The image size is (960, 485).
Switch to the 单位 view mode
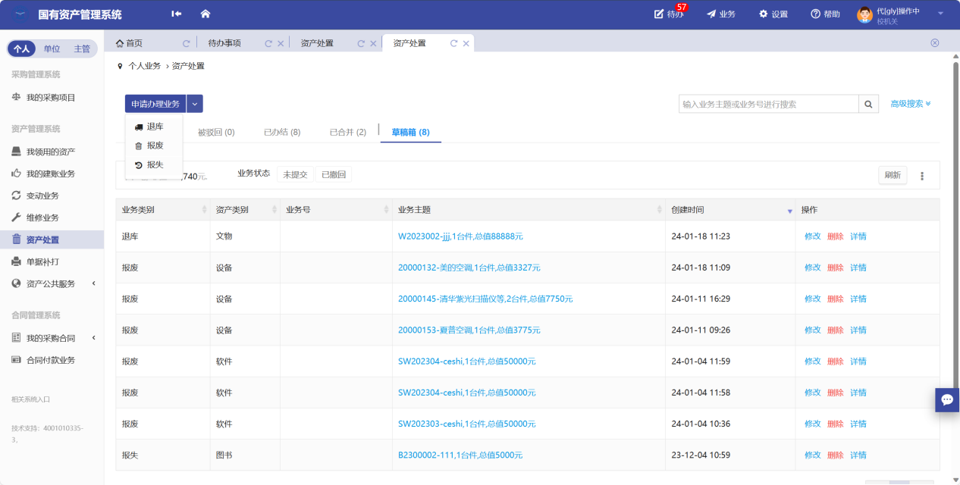[52, 48]
